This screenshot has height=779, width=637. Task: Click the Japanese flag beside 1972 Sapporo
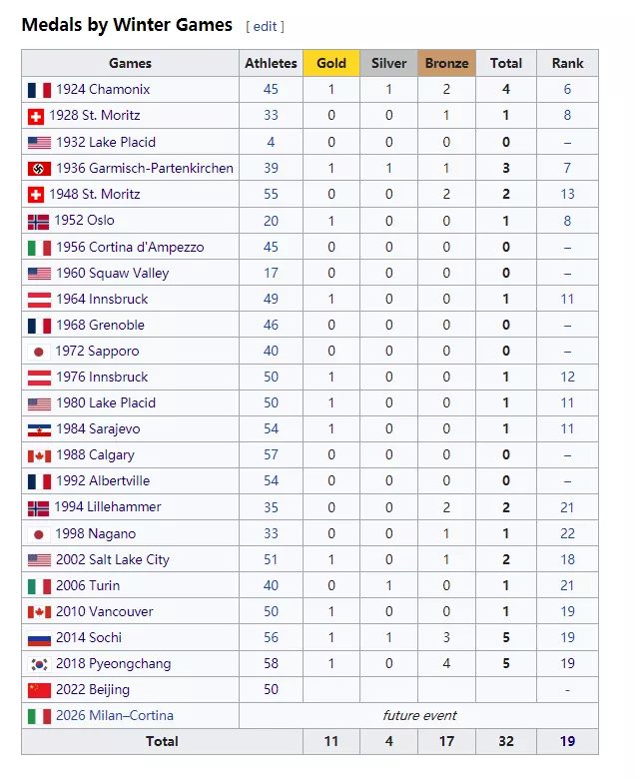pyautogui.click(x=39, y=352)
